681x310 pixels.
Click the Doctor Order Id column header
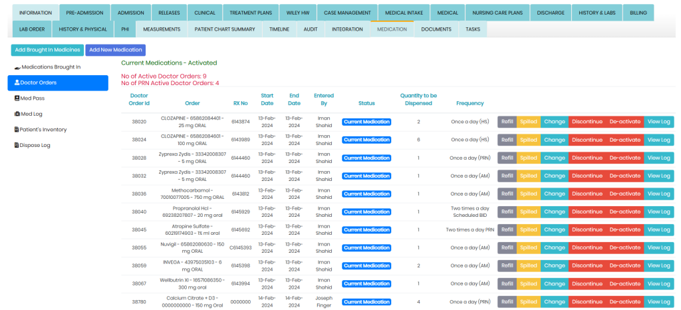pyautogui.click(x=139, y=99)
